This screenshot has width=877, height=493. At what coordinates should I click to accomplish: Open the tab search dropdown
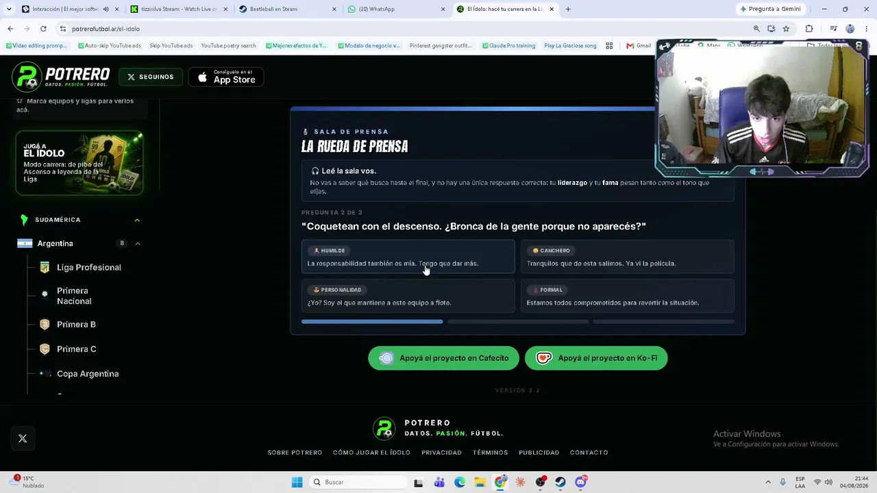pos(8,9)
